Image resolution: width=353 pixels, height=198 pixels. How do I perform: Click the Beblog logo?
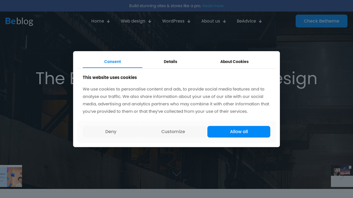[19, 21]
